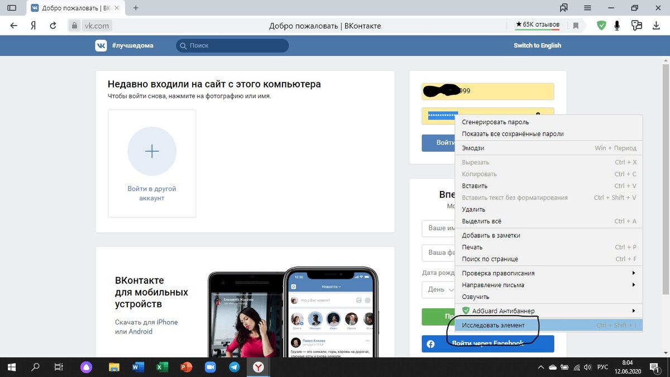
Task: Select Добавить в заметки
Action: (549, 235)
